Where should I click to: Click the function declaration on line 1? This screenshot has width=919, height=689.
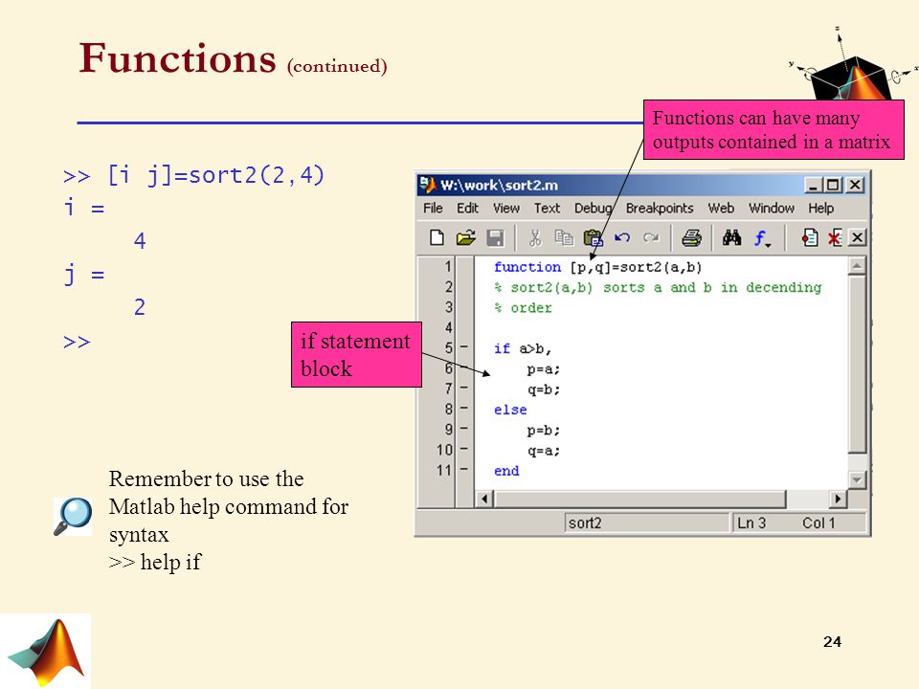597,267
